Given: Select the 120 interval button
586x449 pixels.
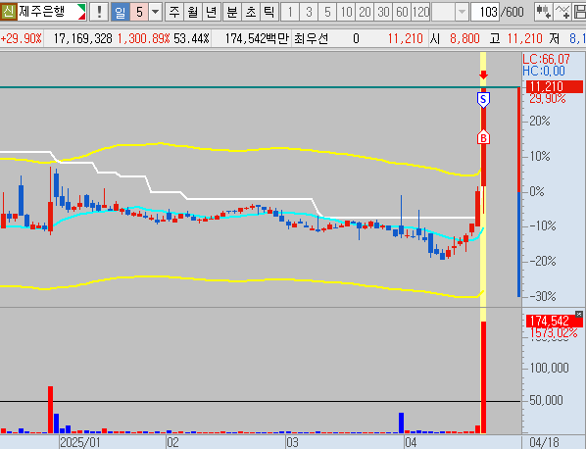Looking at the screenshot, I should pos(420,12).
